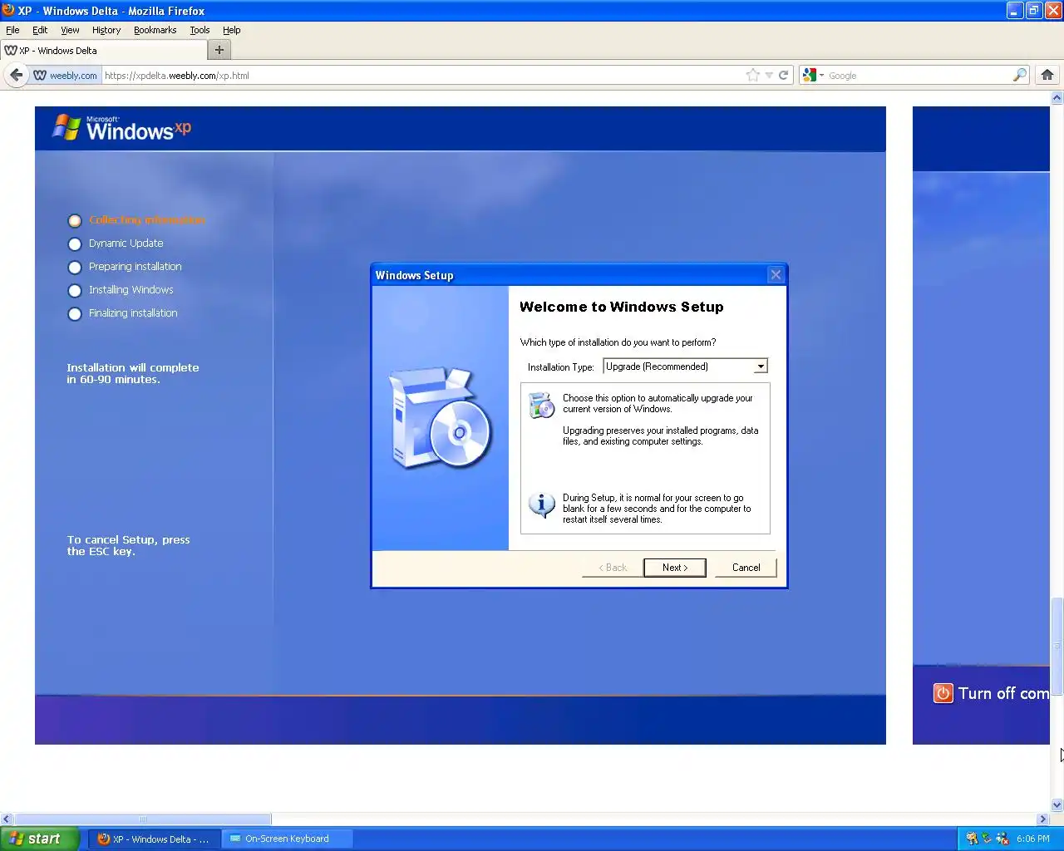Open the Windows Start menu
This screenshot has height=851, width=1064.
[x=40, y=839]
